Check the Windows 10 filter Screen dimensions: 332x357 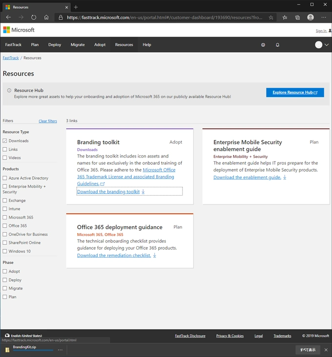(x=5, y=251)
